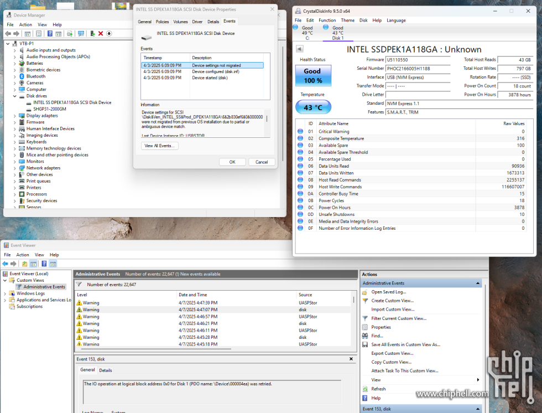
Task: Switch to the Driver tab in Properties dialog
Action: coord(197,22)
